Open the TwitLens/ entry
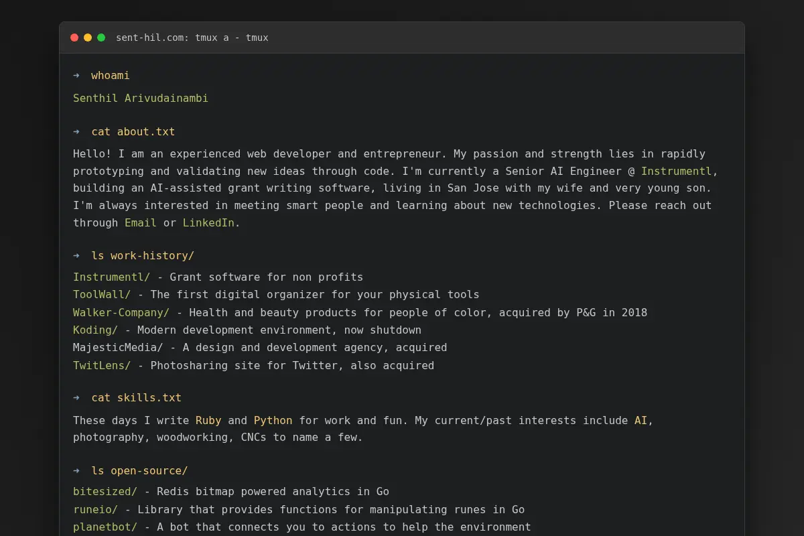This screenshot has height=536, width=804. click(102, 365)
